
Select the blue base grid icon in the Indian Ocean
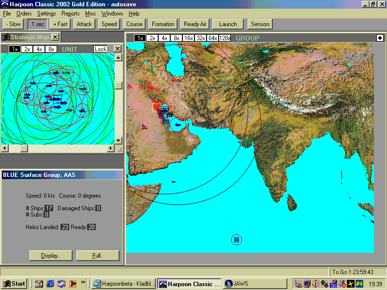tap(237, 240)
